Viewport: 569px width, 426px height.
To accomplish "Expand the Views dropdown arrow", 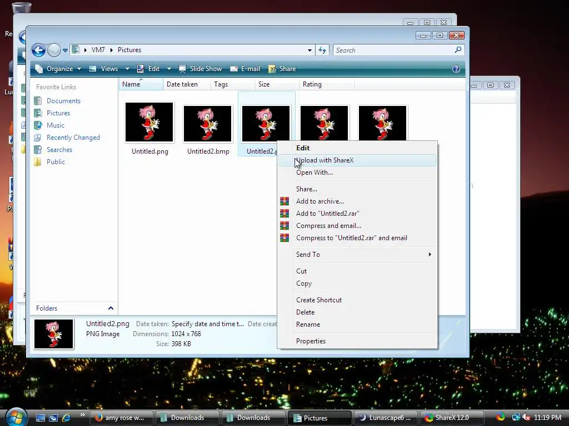I will [x=127, y=69].
